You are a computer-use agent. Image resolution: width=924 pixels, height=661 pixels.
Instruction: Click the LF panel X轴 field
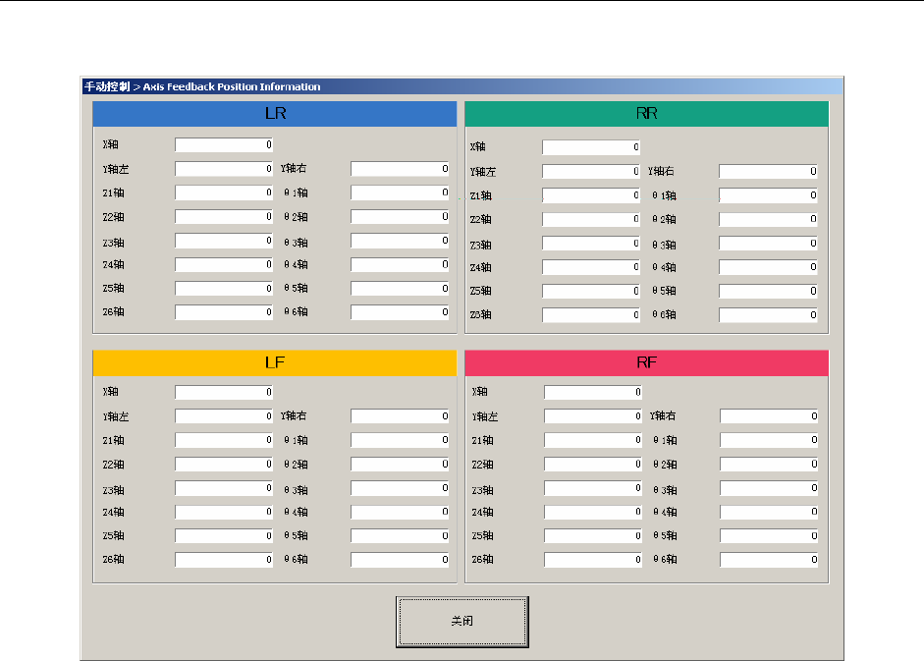pos(224,393)
